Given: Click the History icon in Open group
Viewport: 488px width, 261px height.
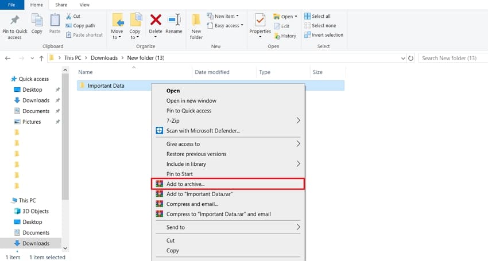Looking at the screenshot, I should pyautogui.click(x=277, y=36).
